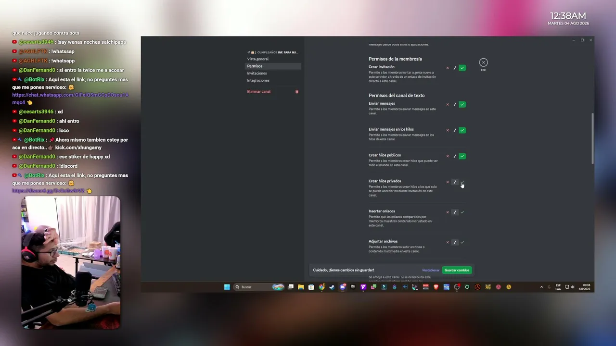Click the Permisos del canal de texto heading
This screenshot has width=616, height=346.
pos(397,95)
